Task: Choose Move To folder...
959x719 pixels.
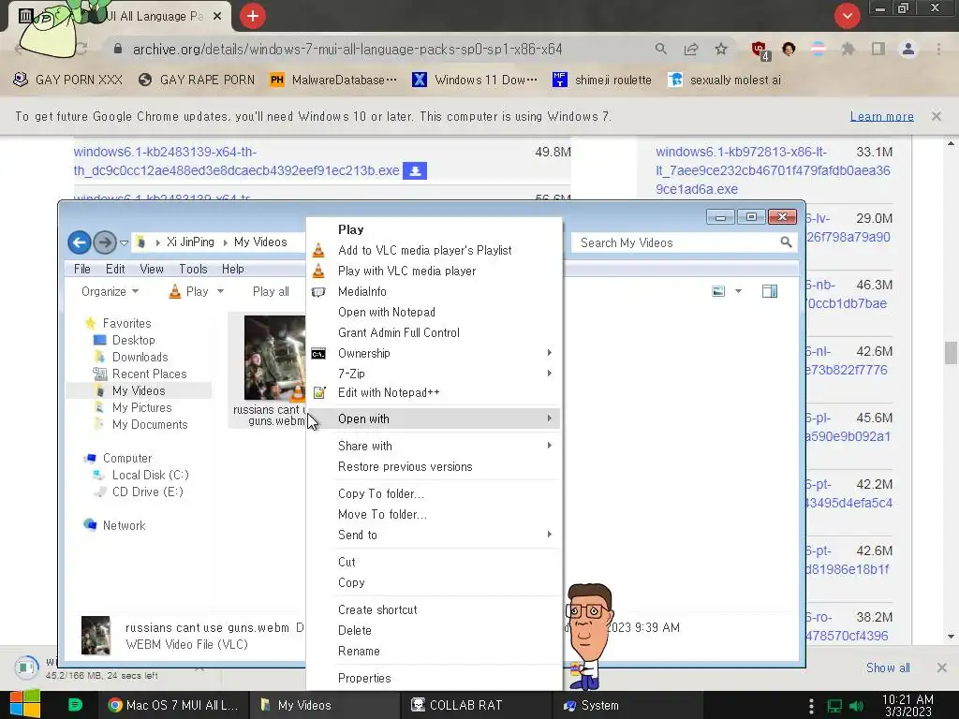Action: coord(434,515)
